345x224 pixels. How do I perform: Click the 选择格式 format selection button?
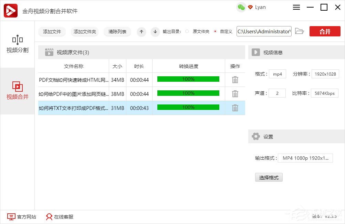pyautogui.click(x=269, y=177)
